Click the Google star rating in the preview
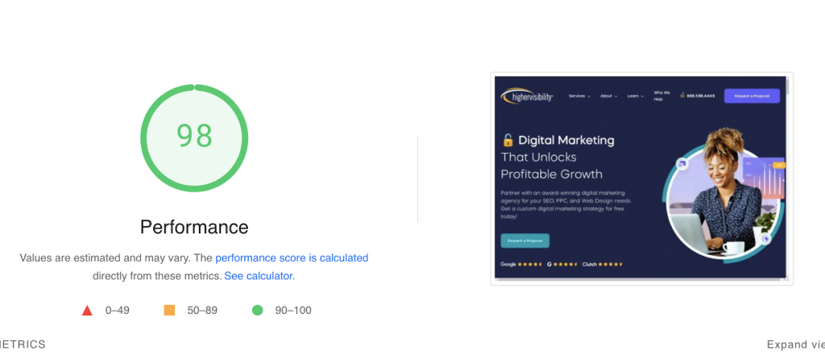Viewport: 825px width, 354px height. pos(520,264)
